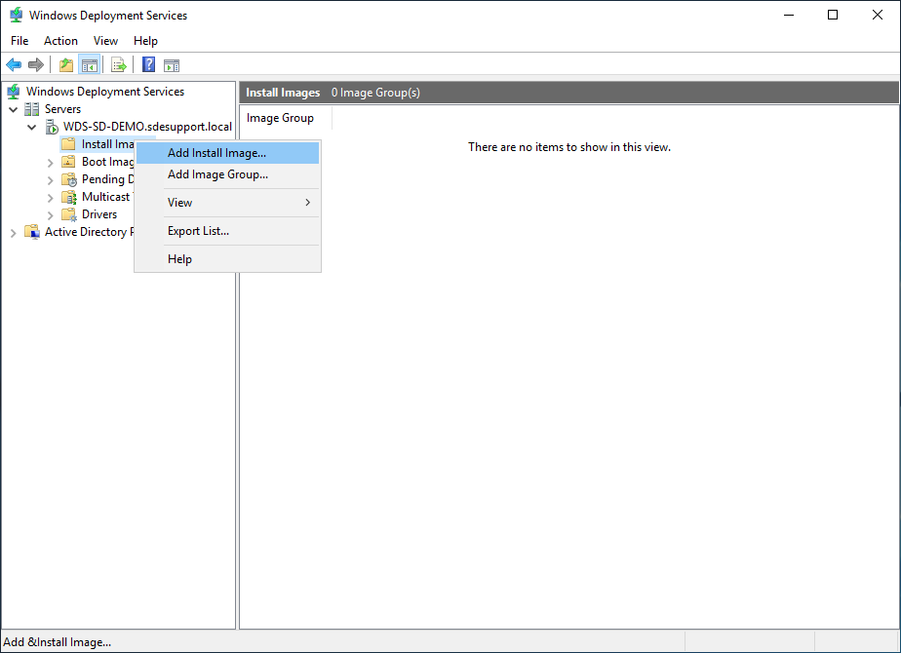901x653 pixels.
Task: Click the Image Group column header
Action: click(x=285, y=118)
